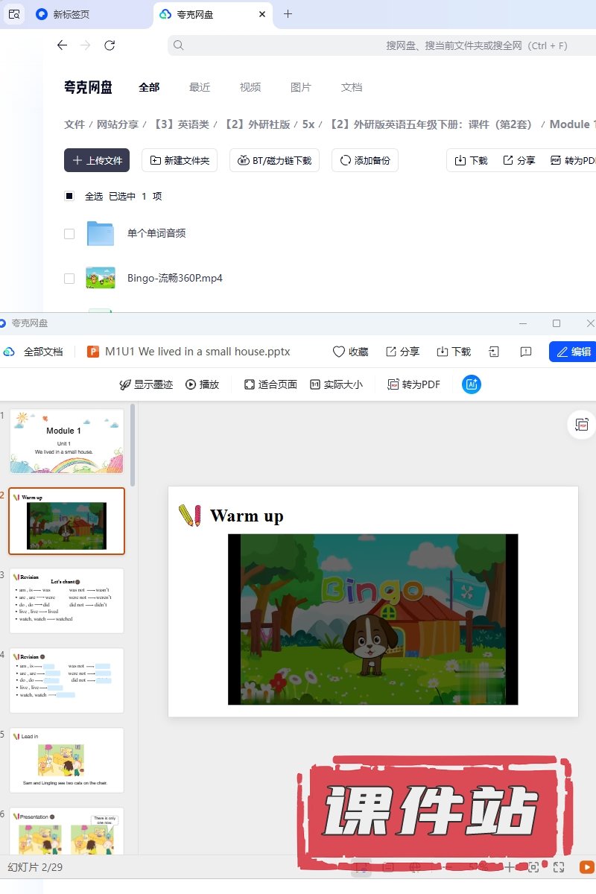Viewport: 596px width, 894px height.
Task: Check the Bingo-流畅360P.mp4 file checkbox
Action: pos(69,278)
